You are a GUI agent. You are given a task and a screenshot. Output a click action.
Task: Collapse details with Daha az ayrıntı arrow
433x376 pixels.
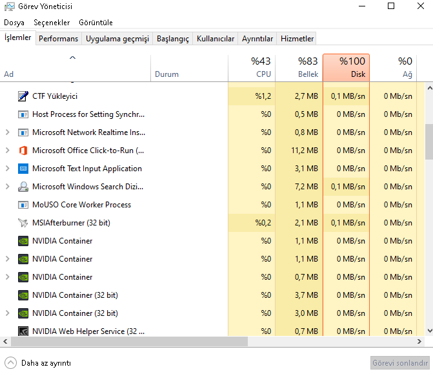coord(10,362)
